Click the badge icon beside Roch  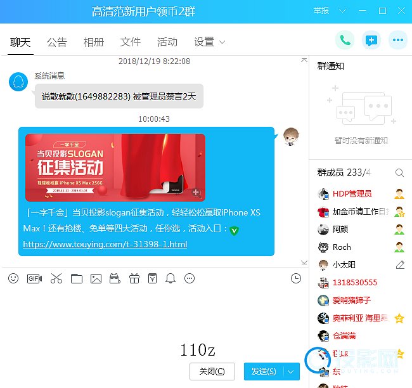399,247
